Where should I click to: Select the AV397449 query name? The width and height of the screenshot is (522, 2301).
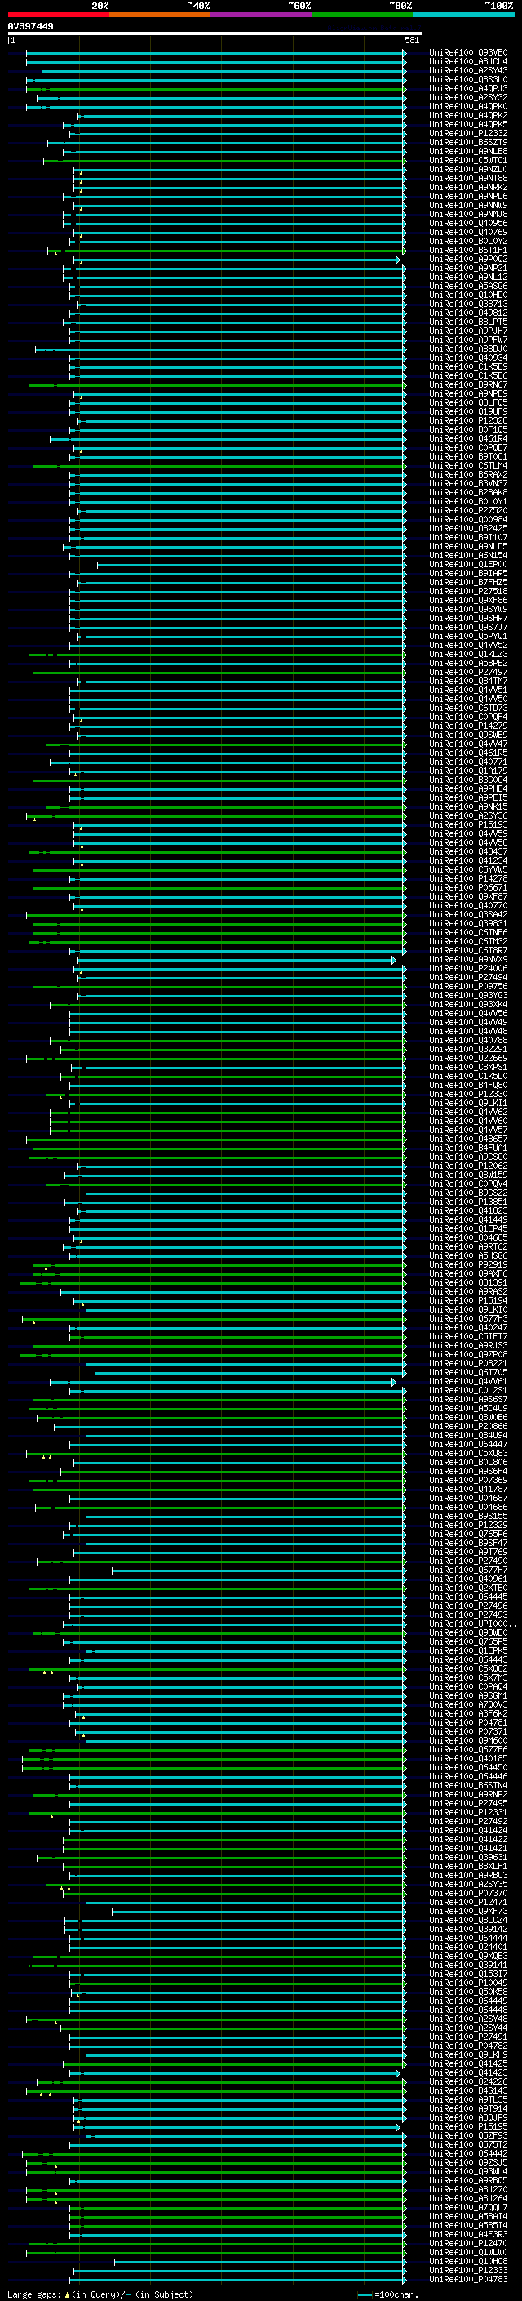point(30,27)
